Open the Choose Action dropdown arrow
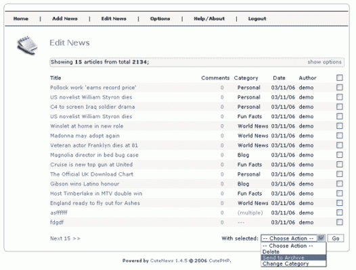The width and height of the screenshot is (356, 270). click(x=321, y=238)
